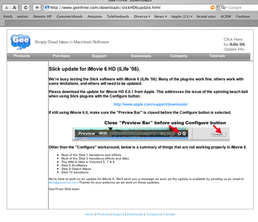Click the slick@geethree.com email link
The width and height of the screenshot is (258, 222).
(64, 183)
